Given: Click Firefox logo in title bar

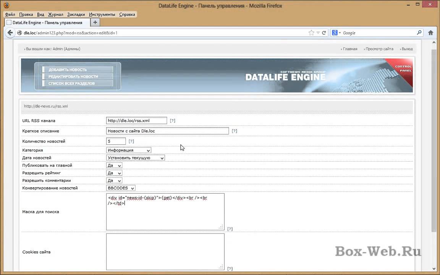Looking at the screenshot, I should point(6,5).
